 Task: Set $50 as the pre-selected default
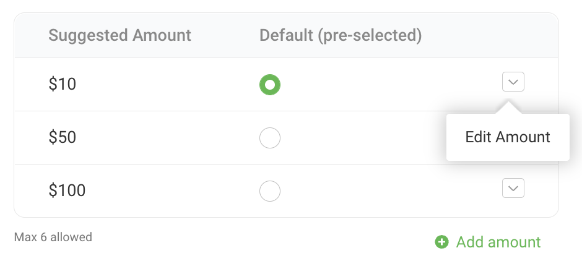(x=270, y=138)
